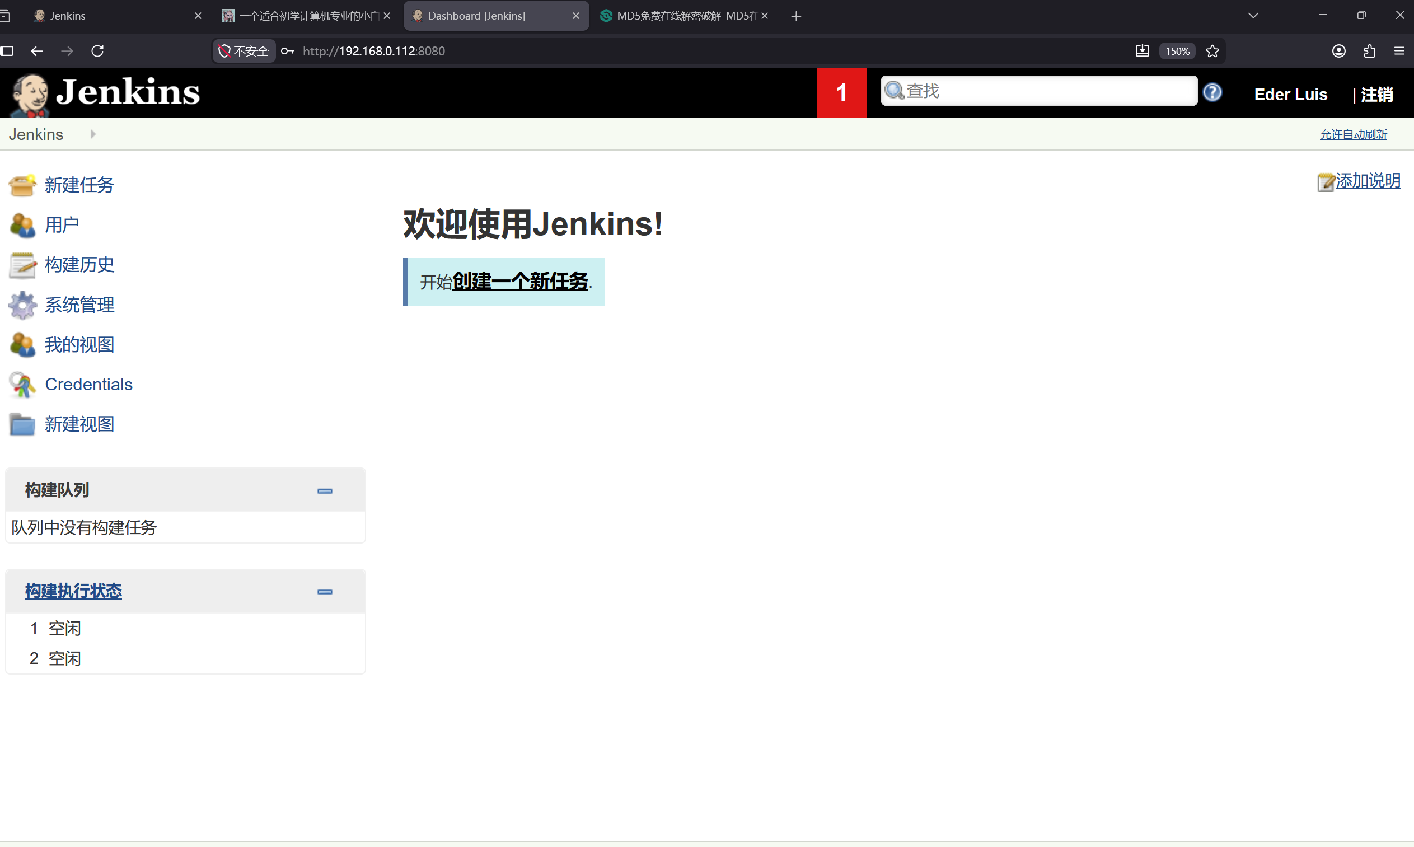The height and width of the screenshot is (847, 1414).
Task: Switch to the 一个适合初学计算机专业 tab
Action: pyautogui.click(x=307, y=16)
